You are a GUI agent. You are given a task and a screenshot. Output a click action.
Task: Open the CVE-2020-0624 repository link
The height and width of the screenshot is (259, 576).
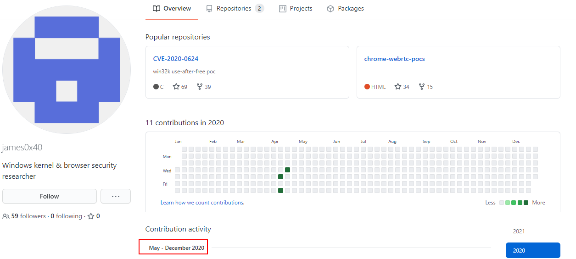point(176,59)
